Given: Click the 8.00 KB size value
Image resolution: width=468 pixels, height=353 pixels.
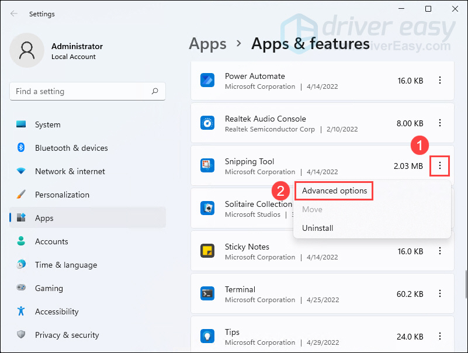Looking at the screenshot, I should (x=410, y=123).
